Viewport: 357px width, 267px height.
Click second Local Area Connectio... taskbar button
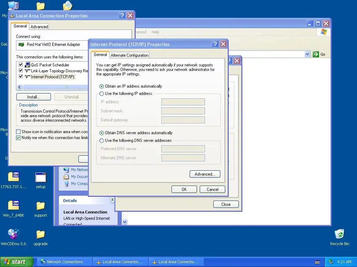(x=176, y=262)
